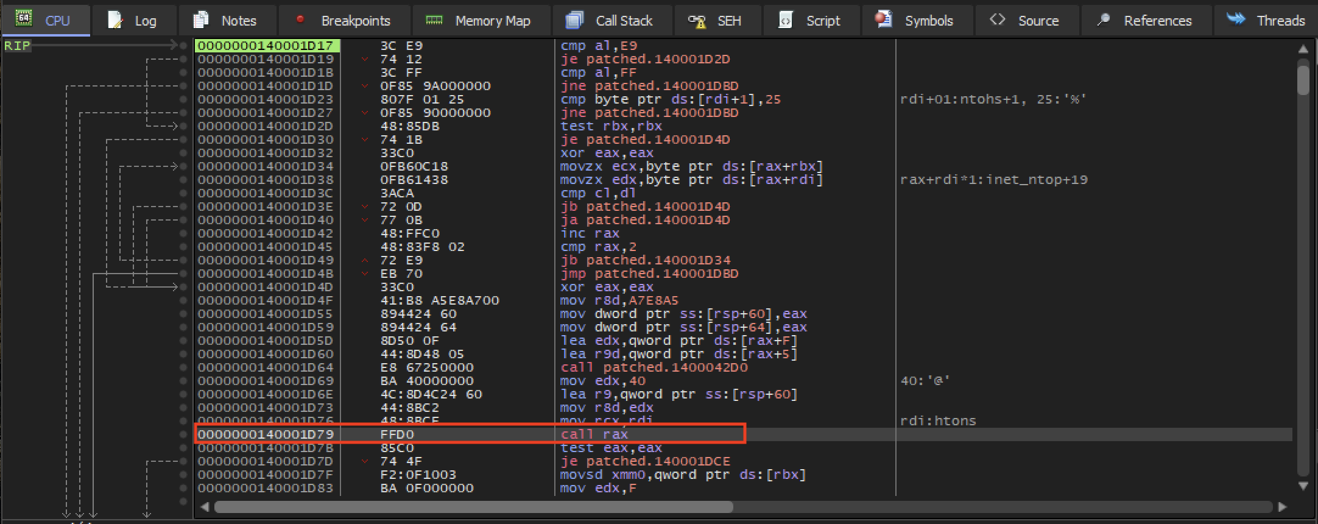Screen dimensions: 1318x524
Task: Click the Source code brackets icon
Action: point(997,19)
